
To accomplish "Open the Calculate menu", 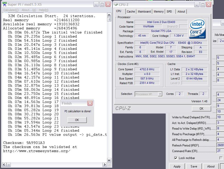I will [11, 10].
